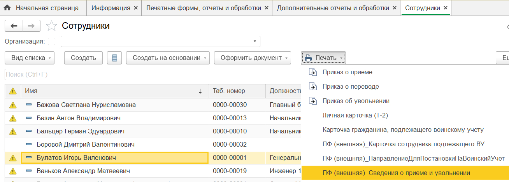
Task: Toggle the Организация checkbox
Action: (x=51, y=42)
